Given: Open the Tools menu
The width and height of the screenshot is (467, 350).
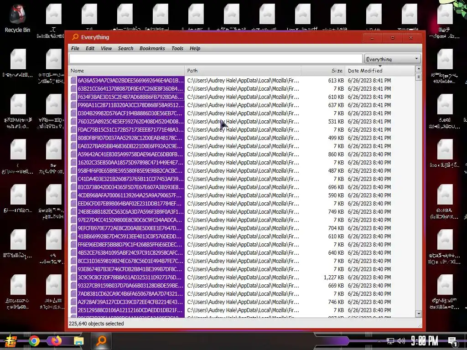Looking at the screenshot, I should tap(177, 48).
